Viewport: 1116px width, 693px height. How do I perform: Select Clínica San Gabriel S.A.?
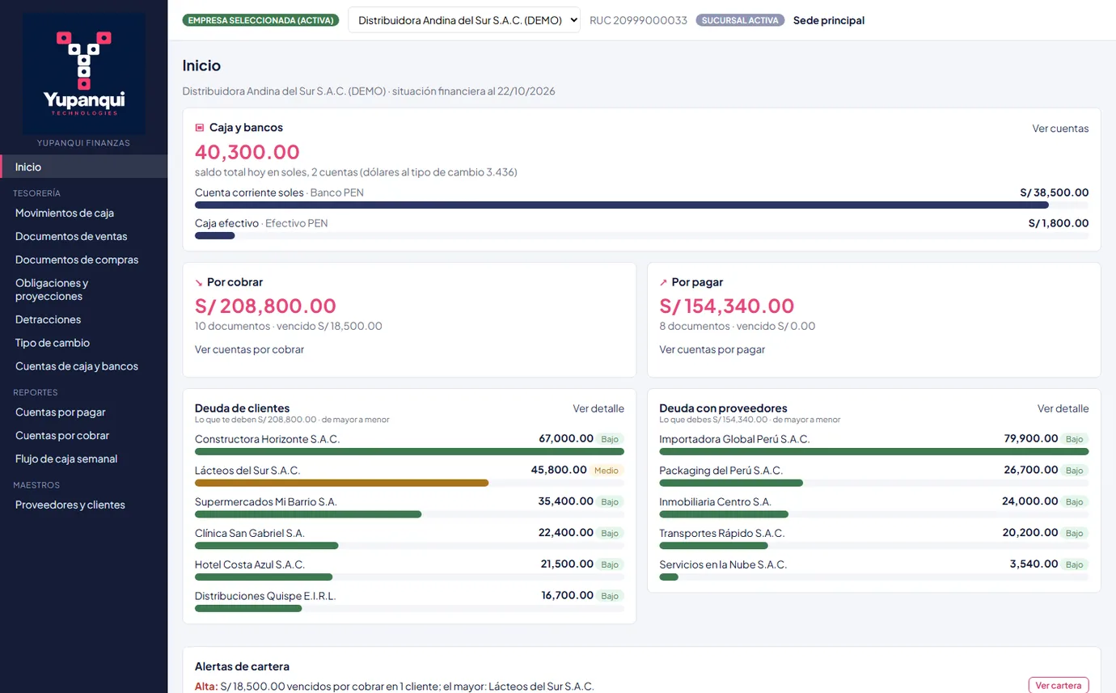(x=409, y=539)
